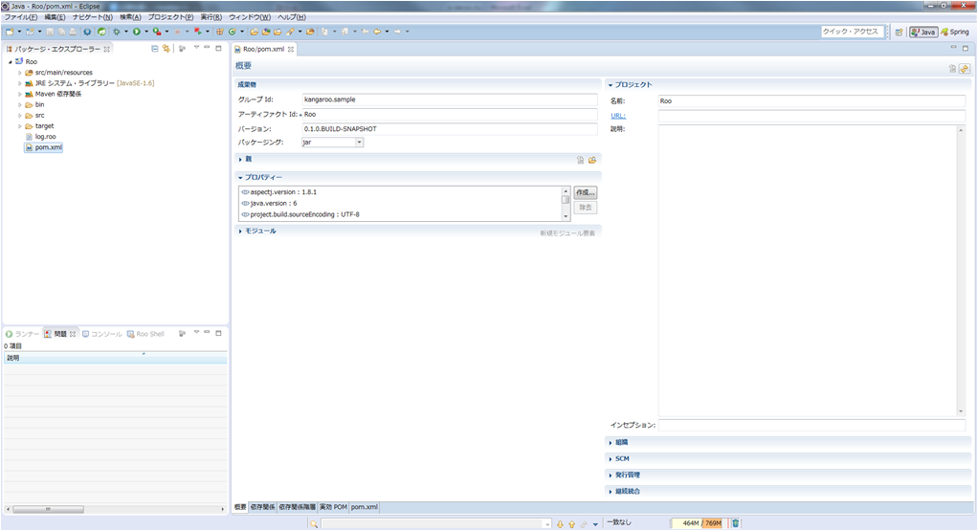Switch to Dependencies (依存関係) editor tab
978x531 pixels.
[x=262, y=507]
